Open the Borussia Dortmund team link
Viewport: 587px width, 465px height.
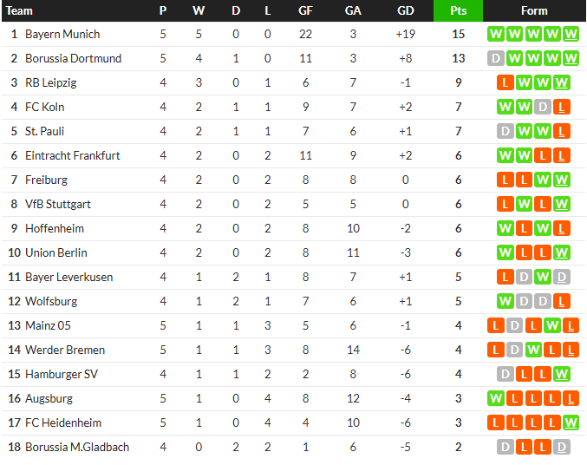click(74, 58)
